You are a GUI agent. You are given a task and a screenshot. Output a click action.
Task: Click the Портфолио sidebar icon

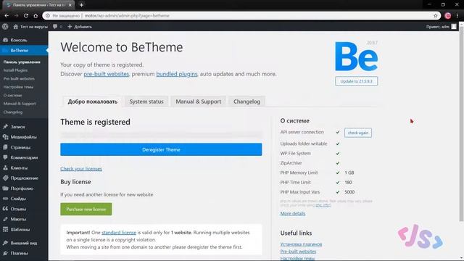(x=5, y=188)
